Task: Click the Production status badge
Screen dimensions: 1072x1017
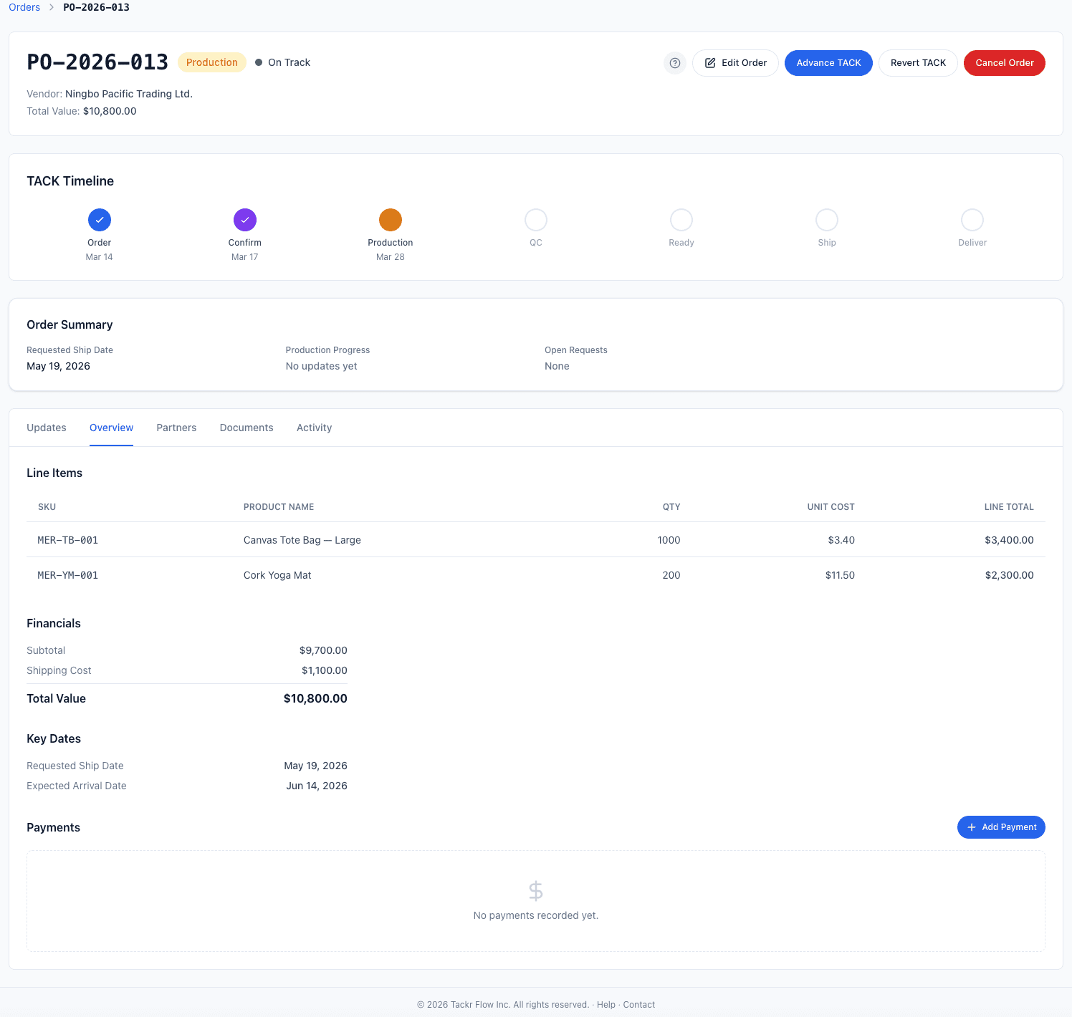Action: click(x=211, y=62)
